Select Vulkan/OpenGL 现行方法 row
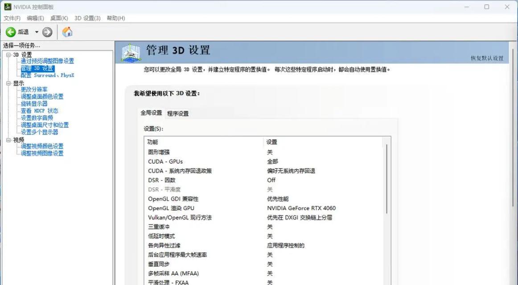518x285 pixels. click(x=264, y=217)
